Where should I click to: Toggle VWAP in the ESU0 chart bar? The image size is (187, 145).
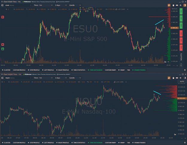pos(121,70)
